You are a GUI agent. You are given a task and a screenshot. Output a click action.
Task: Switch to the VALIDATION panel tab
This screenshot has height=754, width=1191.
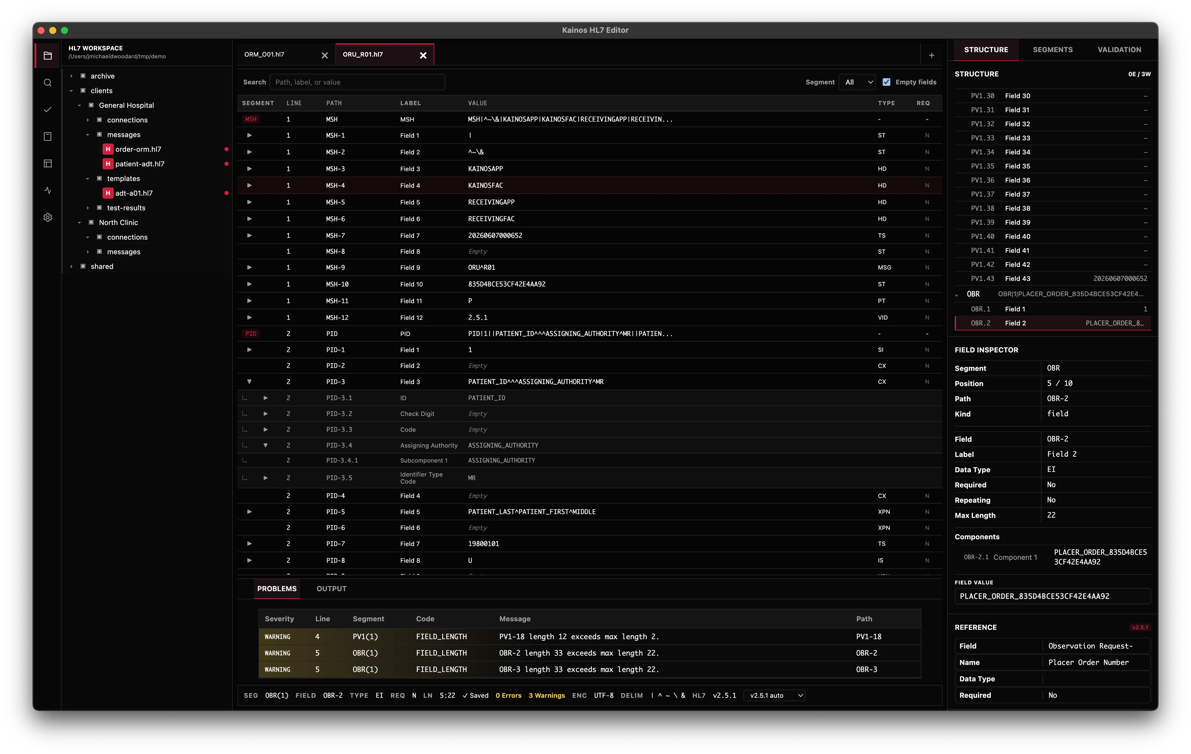click(x=1119, y=50)
